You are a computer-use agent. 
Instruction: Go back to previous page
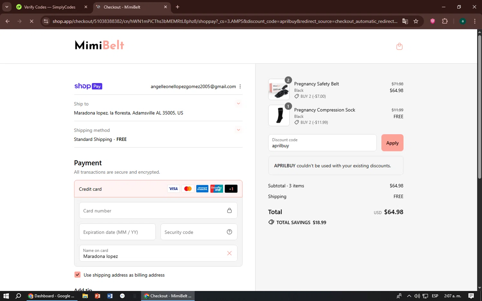8,21
